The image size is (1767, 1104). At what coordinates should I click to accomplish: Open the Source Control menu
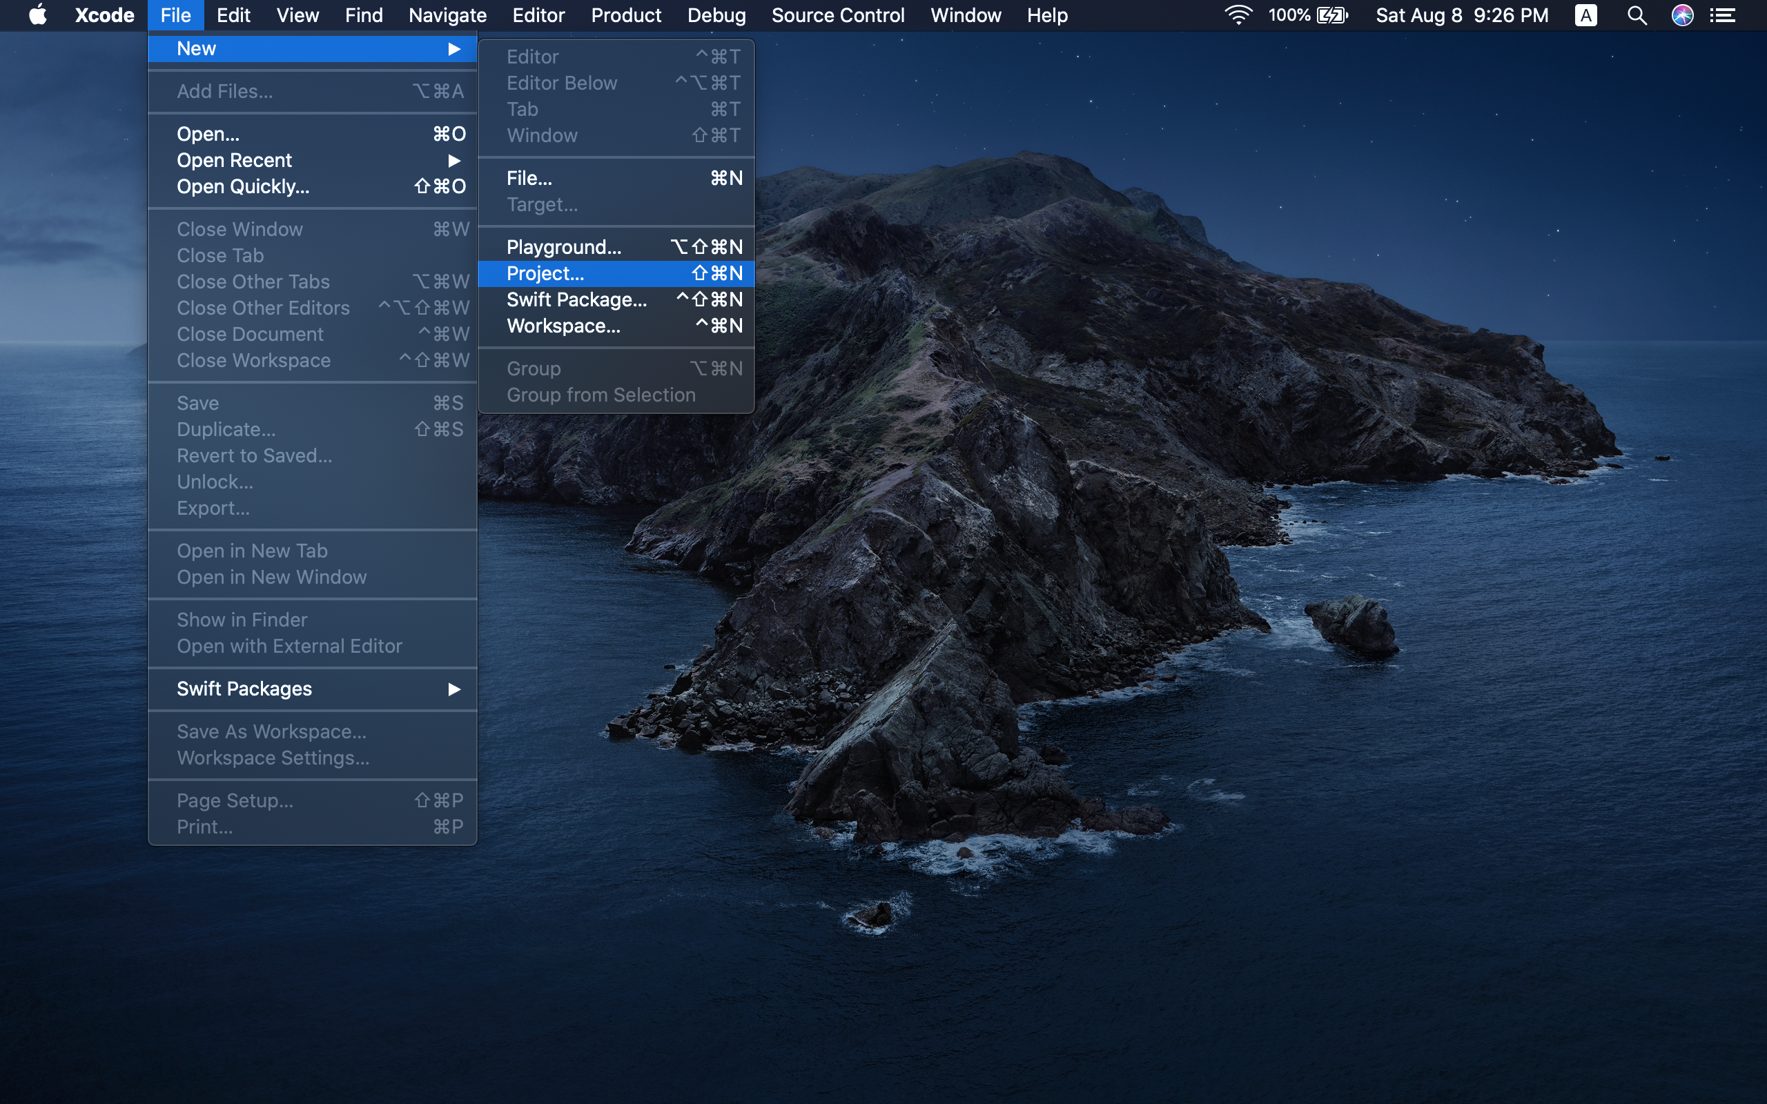click(837, 14)
